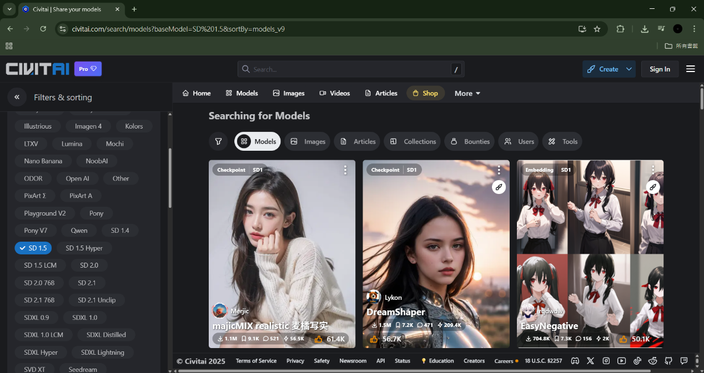The width and height of the screenshot is (704, 373).
Task: Click the Reddit icon in footer
Action: (653, 361)
